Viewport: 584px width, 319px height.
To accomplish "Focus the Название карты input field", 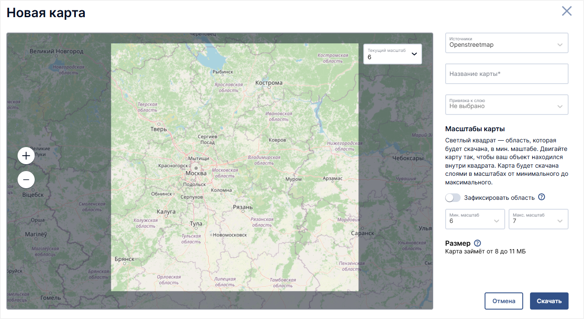I will (507, 74).
